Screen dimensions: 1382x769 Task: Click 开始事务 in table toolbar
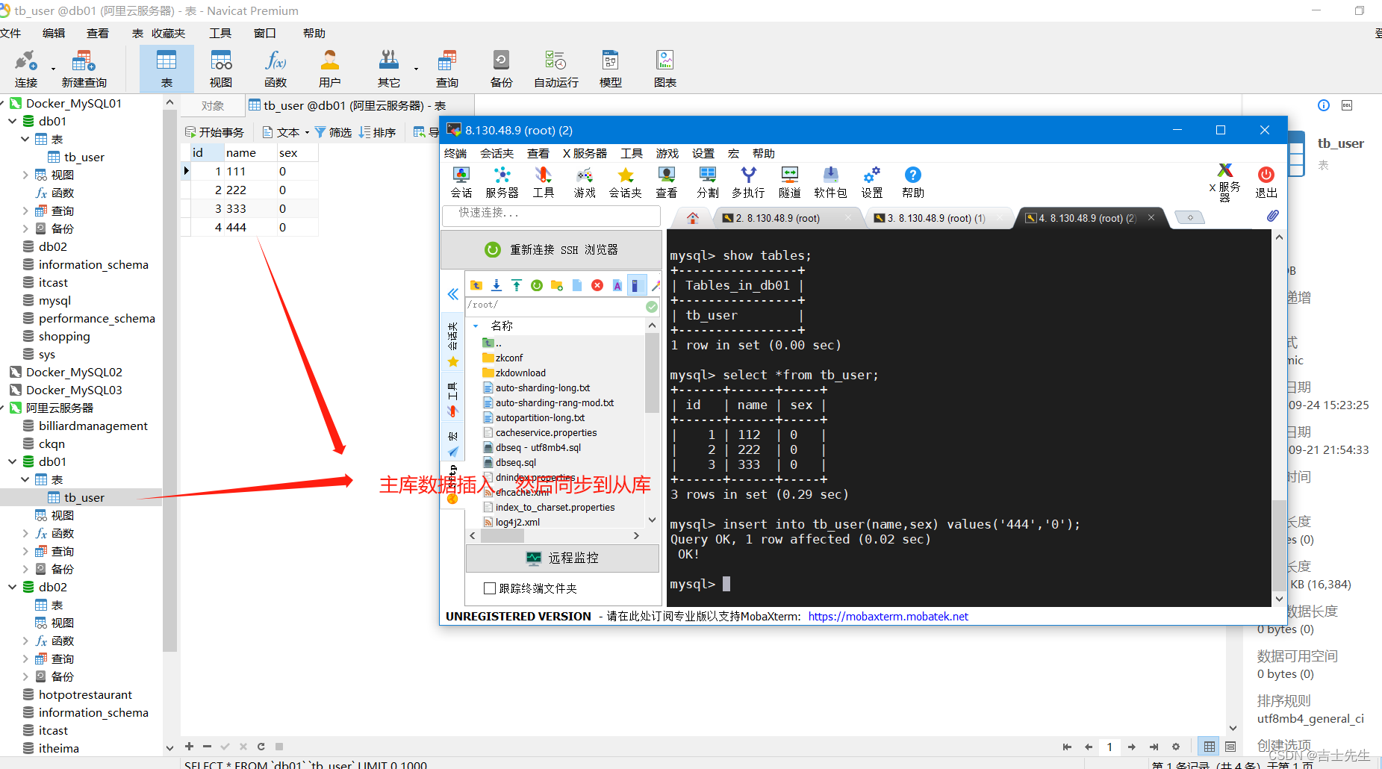[215, 132]
